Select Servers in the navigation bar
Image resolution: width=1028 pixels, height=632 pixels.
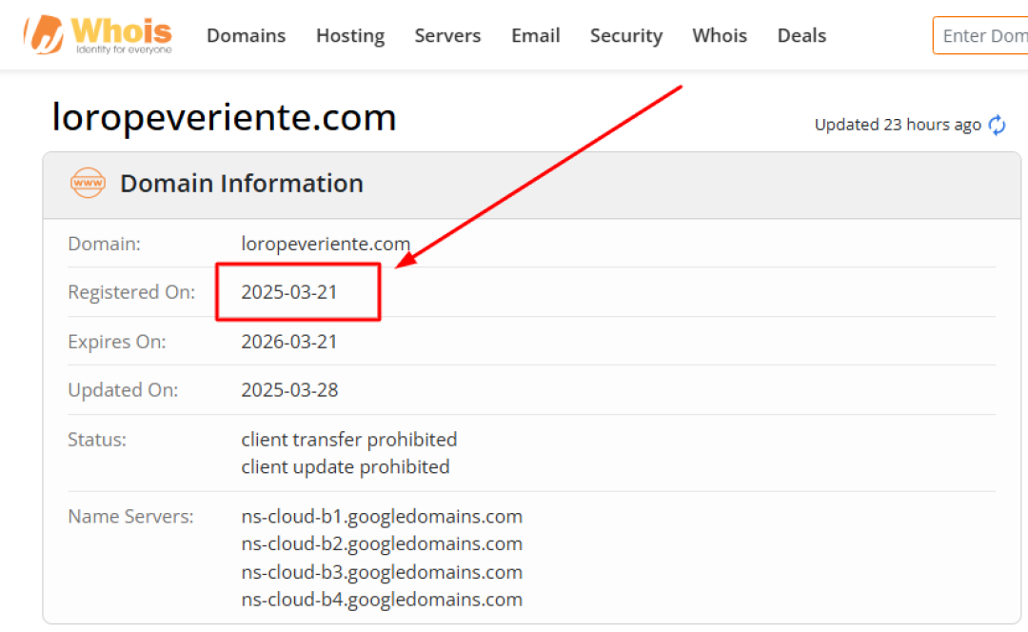[x=447, y=35]
